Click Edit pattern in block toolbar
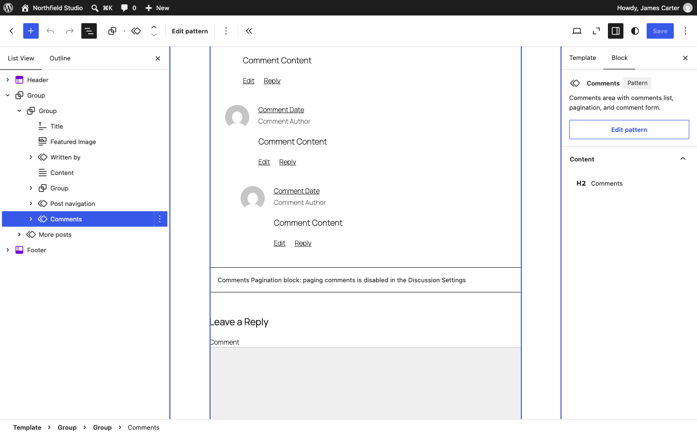The width and height of the screenshot is (697, 435). point(190,31)
